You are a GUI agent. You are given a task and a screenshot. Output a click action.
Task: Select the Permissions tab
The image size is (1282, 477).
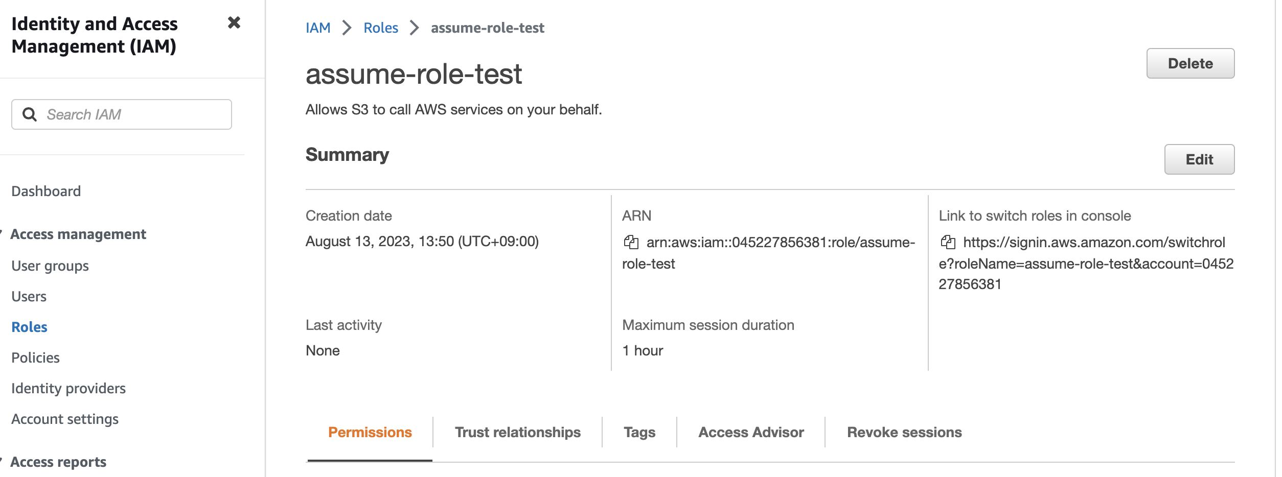370,432
